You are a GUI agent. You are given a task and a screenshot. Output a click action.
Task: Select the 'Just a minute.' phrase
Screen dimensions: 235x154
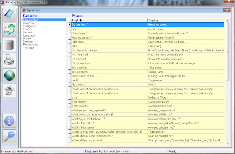pyautogui.click(x=109, y=68)
